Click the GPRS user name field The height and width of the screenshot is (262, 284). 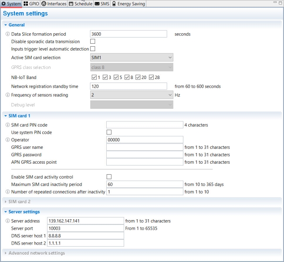point(145,147)
